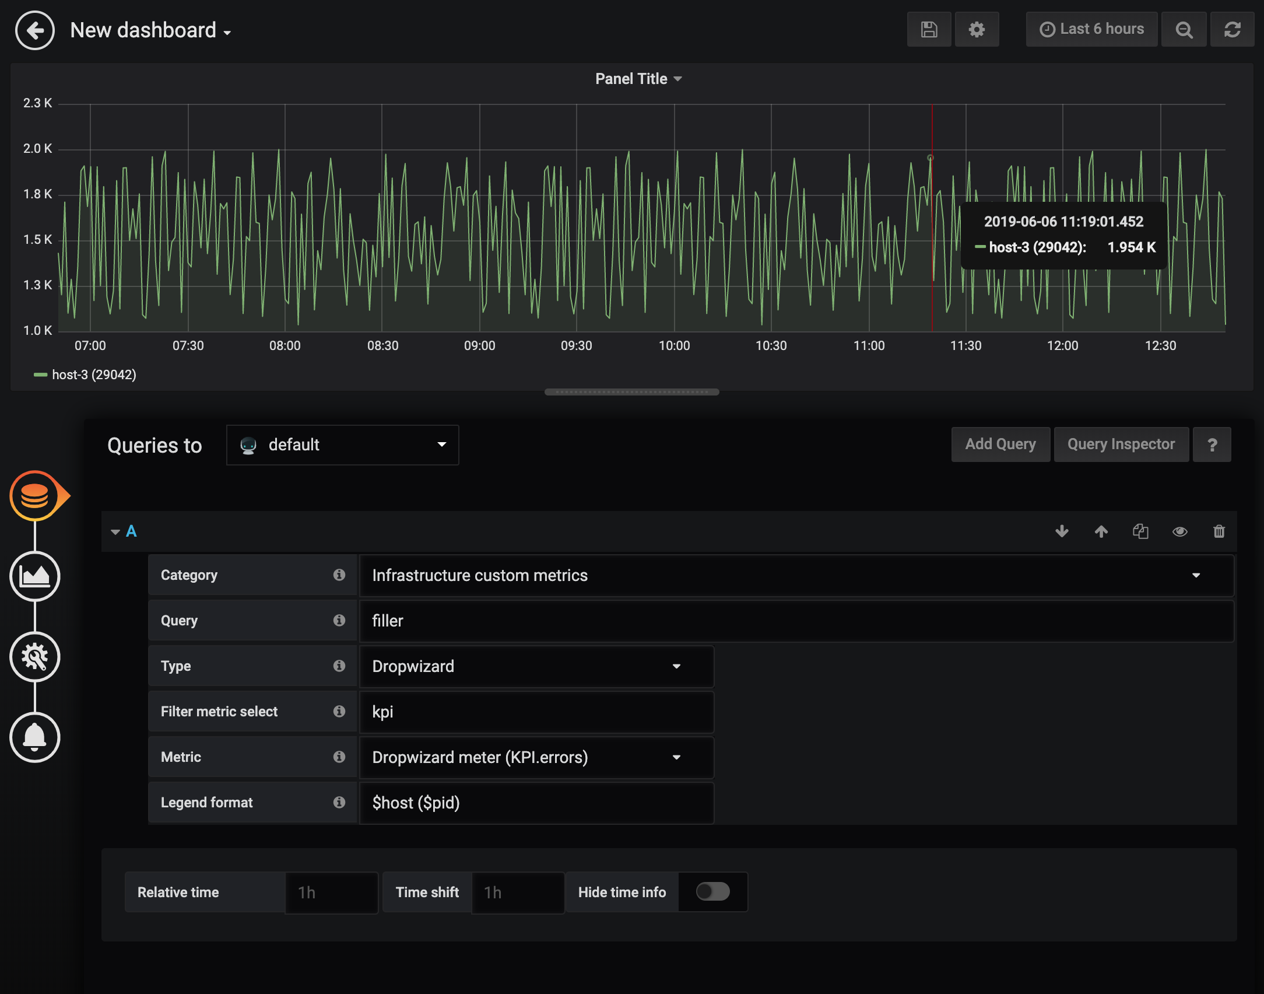1264x994 pixels.
Task: Click the back arrow icon
Action: 35,30
